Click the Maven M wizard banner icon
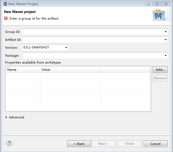Screen dimensions: 173x152 159,15
